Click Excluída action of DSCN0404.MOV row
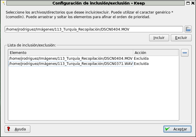This screenshot has width=196, height=137. coord(141,59)
